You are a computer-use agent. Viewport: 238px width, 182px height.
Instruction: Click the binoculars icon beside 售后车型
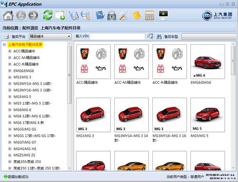coord(159,37)
